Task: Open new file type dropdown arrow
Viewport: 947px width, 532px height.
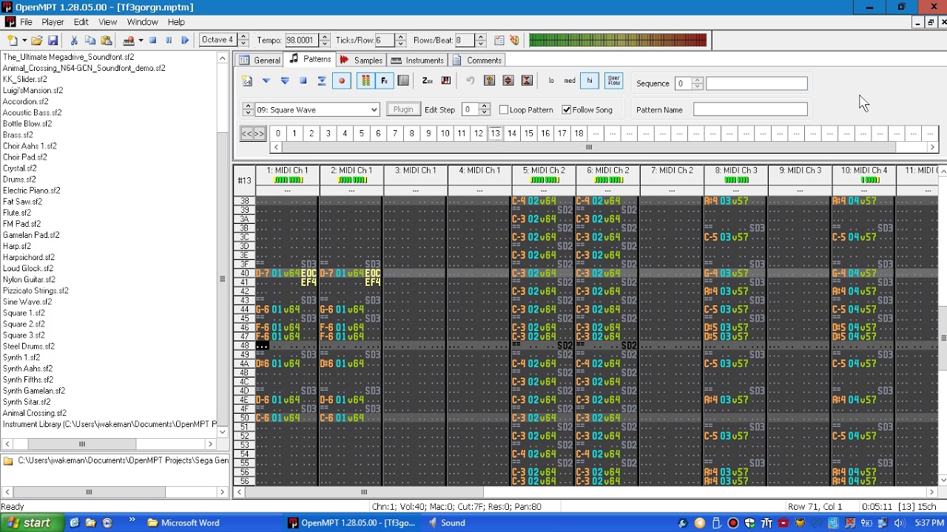Action: (x=24, y=41)
